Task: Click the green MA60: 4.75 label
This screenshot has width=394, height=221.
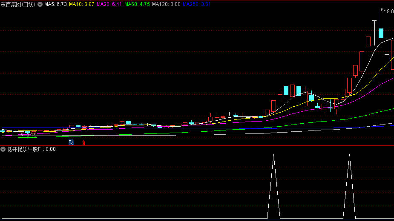Action: (x=137, y=4)
